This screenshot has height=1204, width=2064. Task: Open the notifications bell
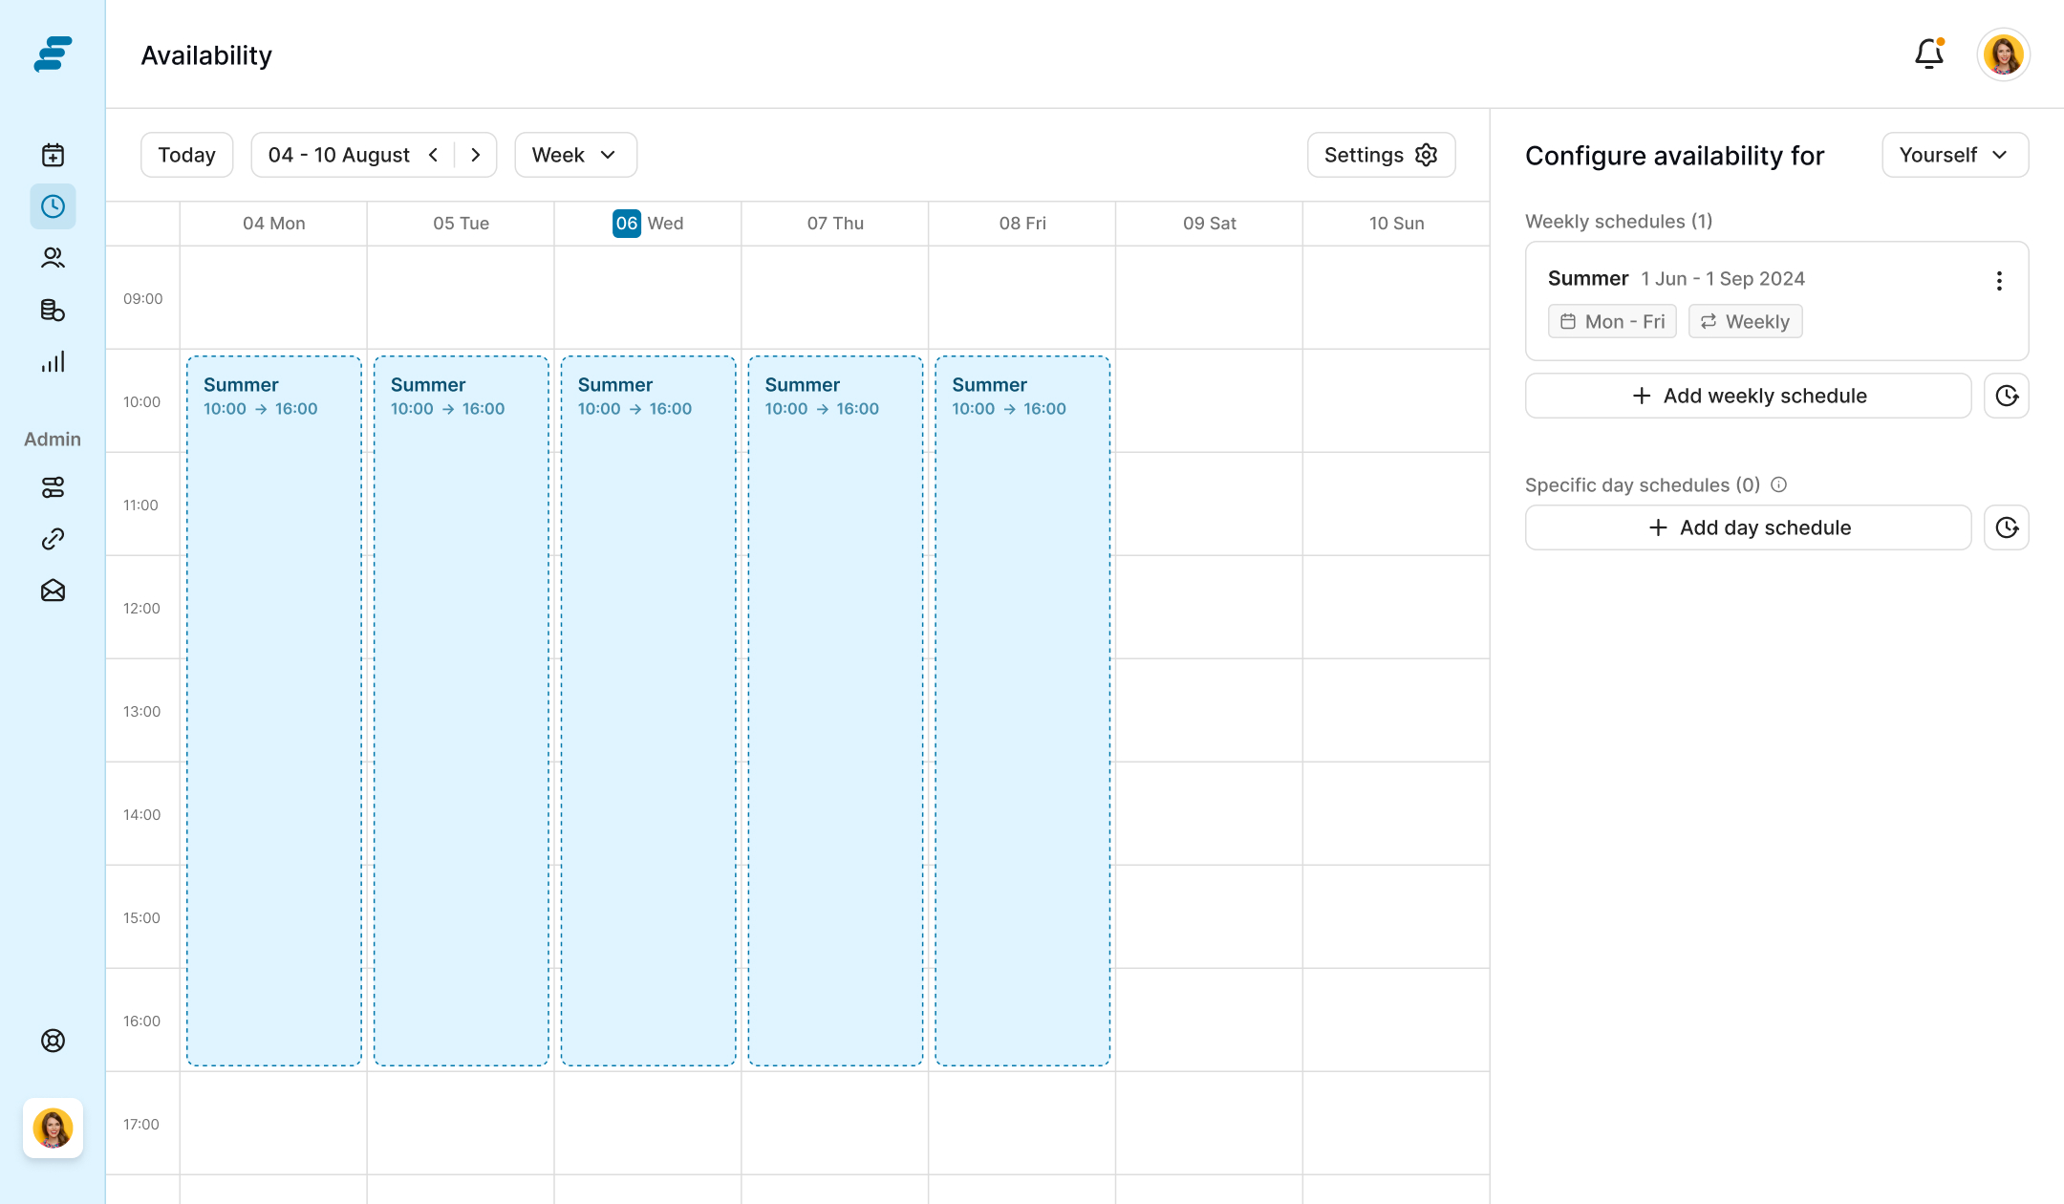pos(1929,54)
